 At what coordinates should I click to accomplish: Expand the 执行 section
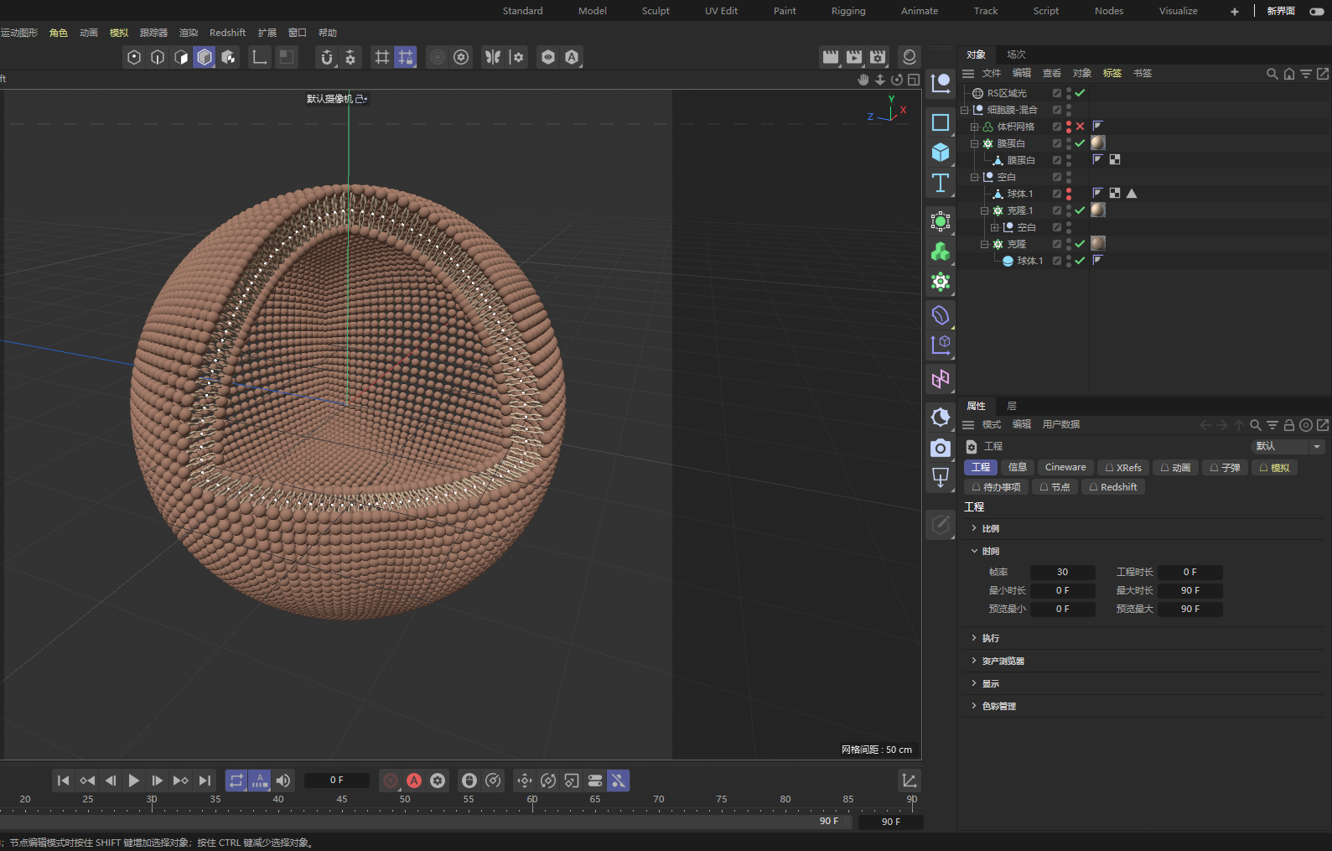974,638
